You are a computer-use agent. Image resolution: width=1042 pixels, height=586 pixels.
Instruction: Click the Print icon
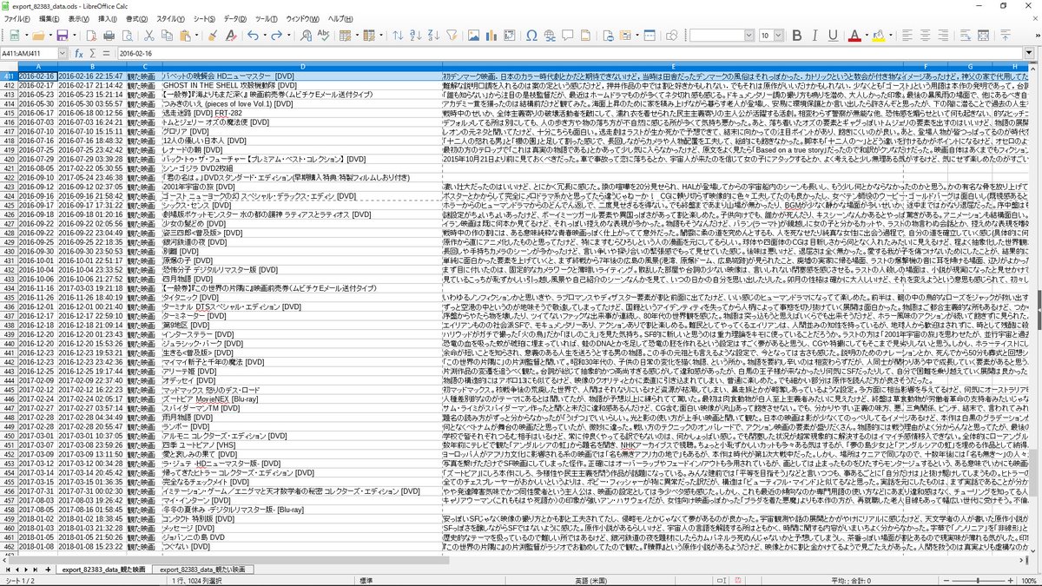(109, 36)
